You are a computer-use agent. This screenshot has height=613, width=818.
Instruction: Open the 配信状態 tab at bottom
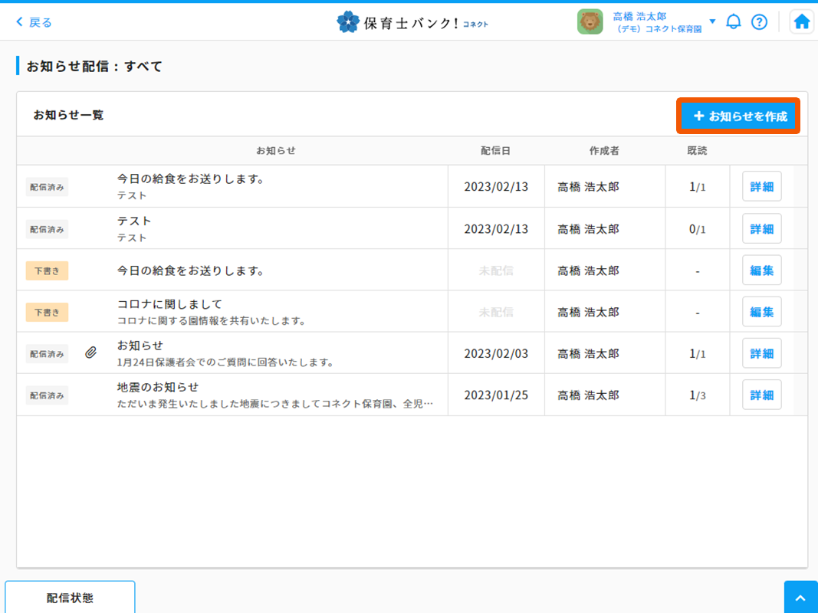click(70, 598)
